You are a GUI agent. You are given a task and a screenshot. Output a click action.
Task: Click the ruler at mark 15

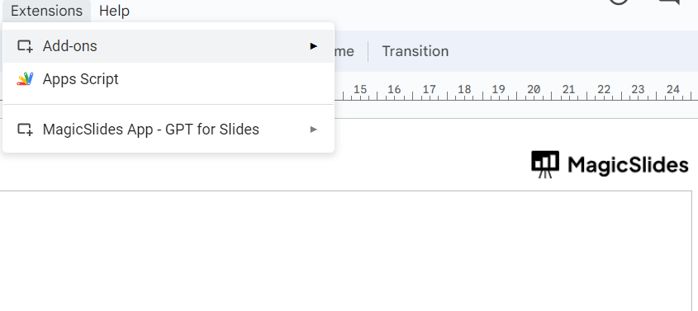(x=359, y=90)
